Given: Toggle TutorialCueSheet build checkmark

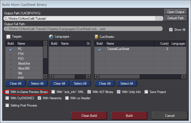Looking at the screenshot, I should coord(100,49).
